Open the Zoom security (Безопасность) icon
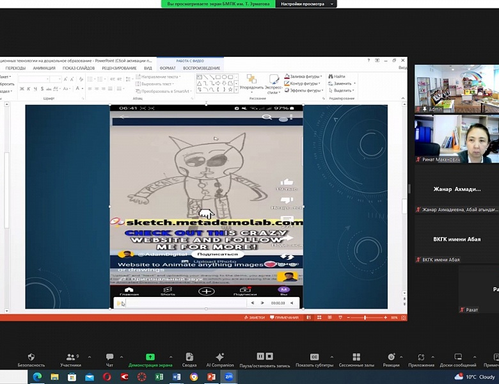 [31, 357]
